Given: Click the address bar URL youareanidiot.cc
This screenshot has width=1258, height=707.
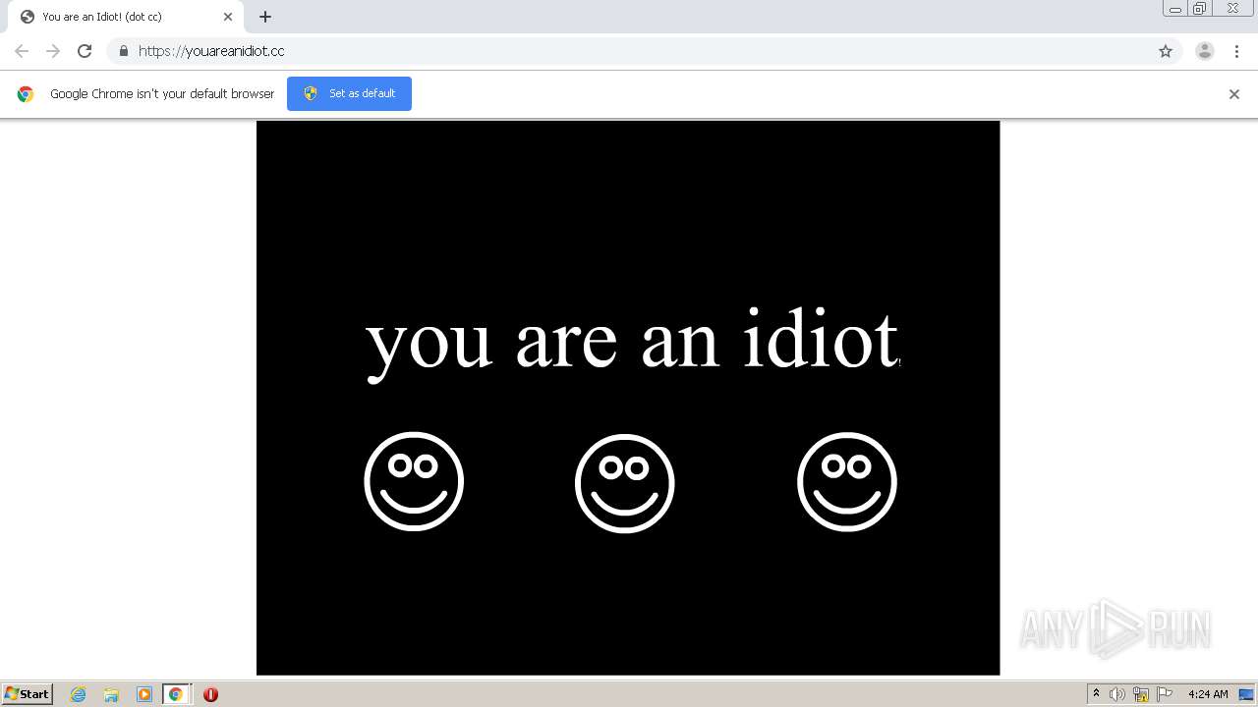Looking at the screenshot, I should point(211,51).
